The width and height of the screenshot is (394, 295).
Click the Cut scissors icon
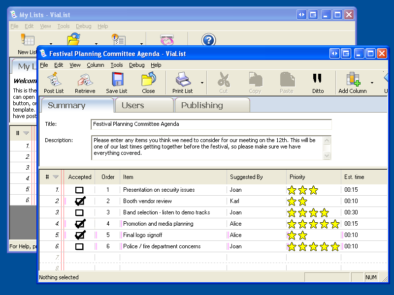[224, 80]
